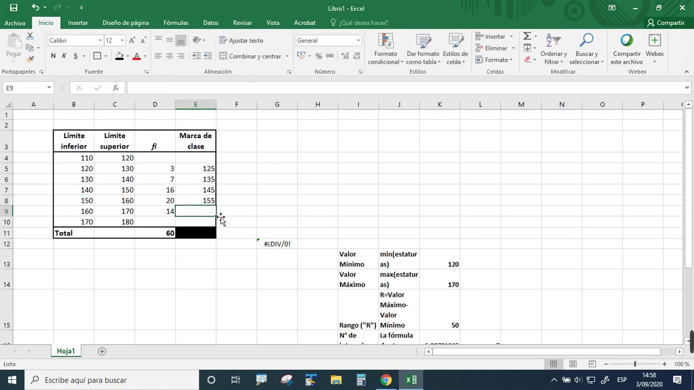Viewport: 694px width, 390px height.
Task: Open Dar formato como tabla
Action: 423,49
